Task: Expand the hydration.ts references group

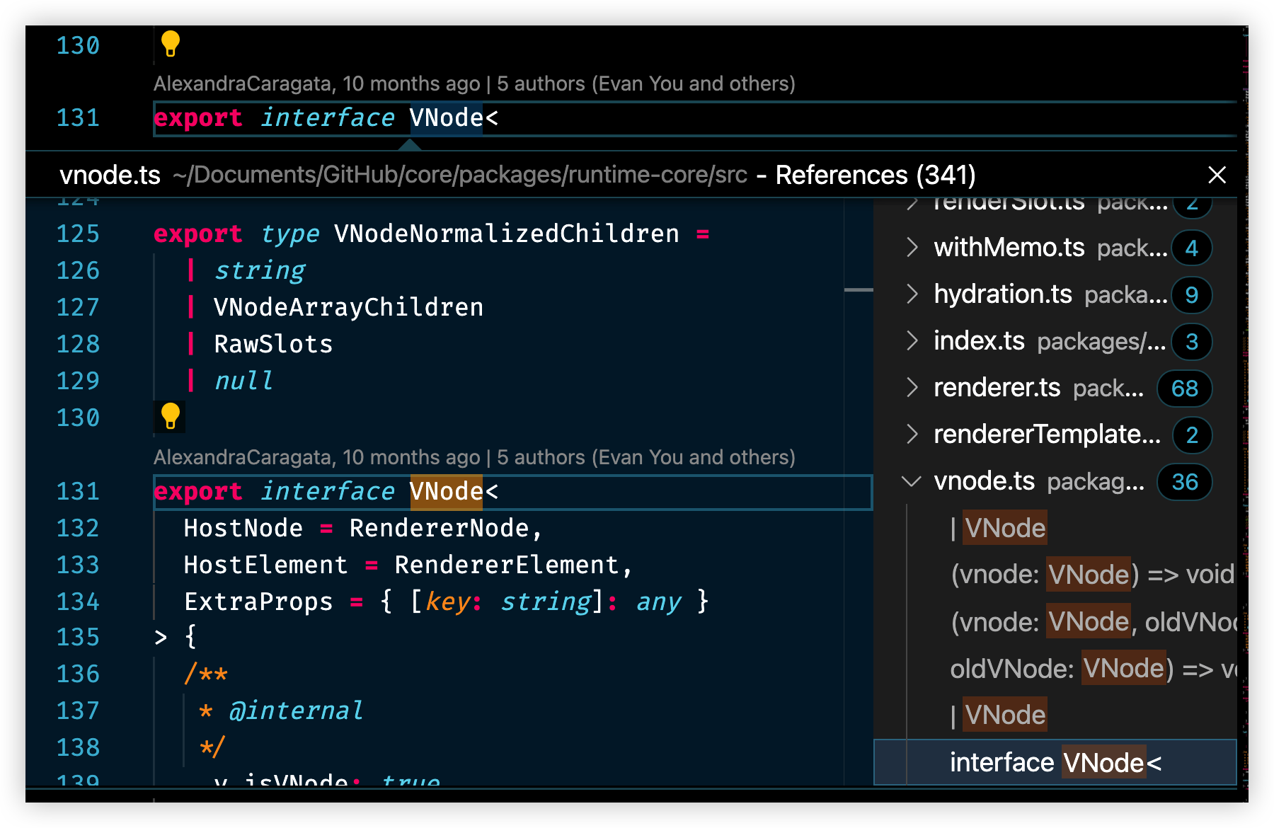Action: pyautogui.click(x=912, y=294)
